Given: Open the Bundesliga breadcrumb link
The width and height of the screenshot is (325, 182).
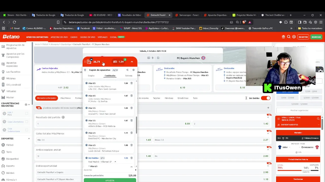Looking at the screenshot, I should [66, 44].
